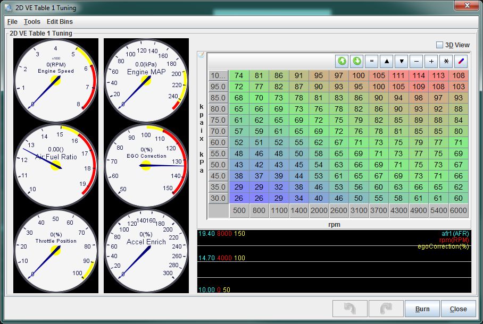Select the 3700 rpm column header
This screenshot has height=324, width=483.
379,210
